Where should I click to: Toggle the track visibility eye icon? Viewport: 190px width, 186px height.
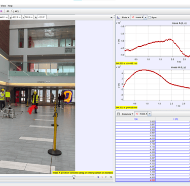(8, 11)
